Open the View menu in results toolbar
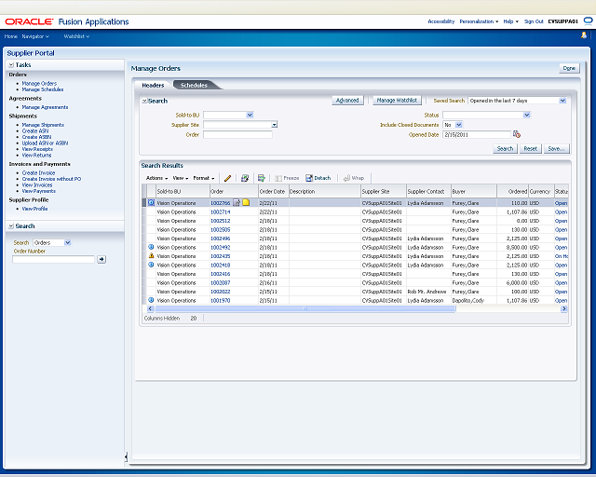Viewport: 596px width, 477px height. [x=181, y=178]
